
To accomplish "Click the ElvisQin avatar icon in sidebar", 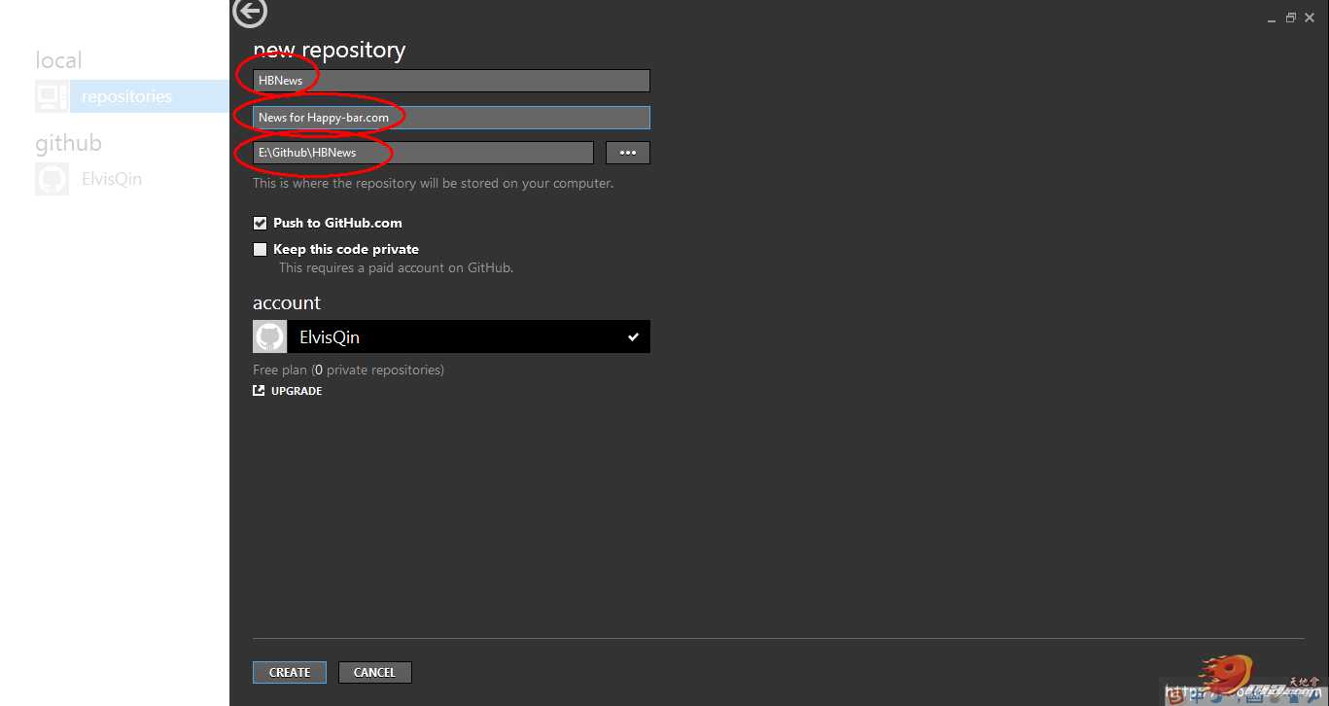I will 52,179.
